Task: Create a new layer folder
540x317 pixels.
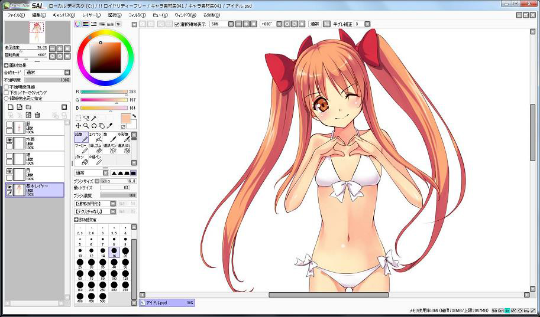Action: point(28,107)
